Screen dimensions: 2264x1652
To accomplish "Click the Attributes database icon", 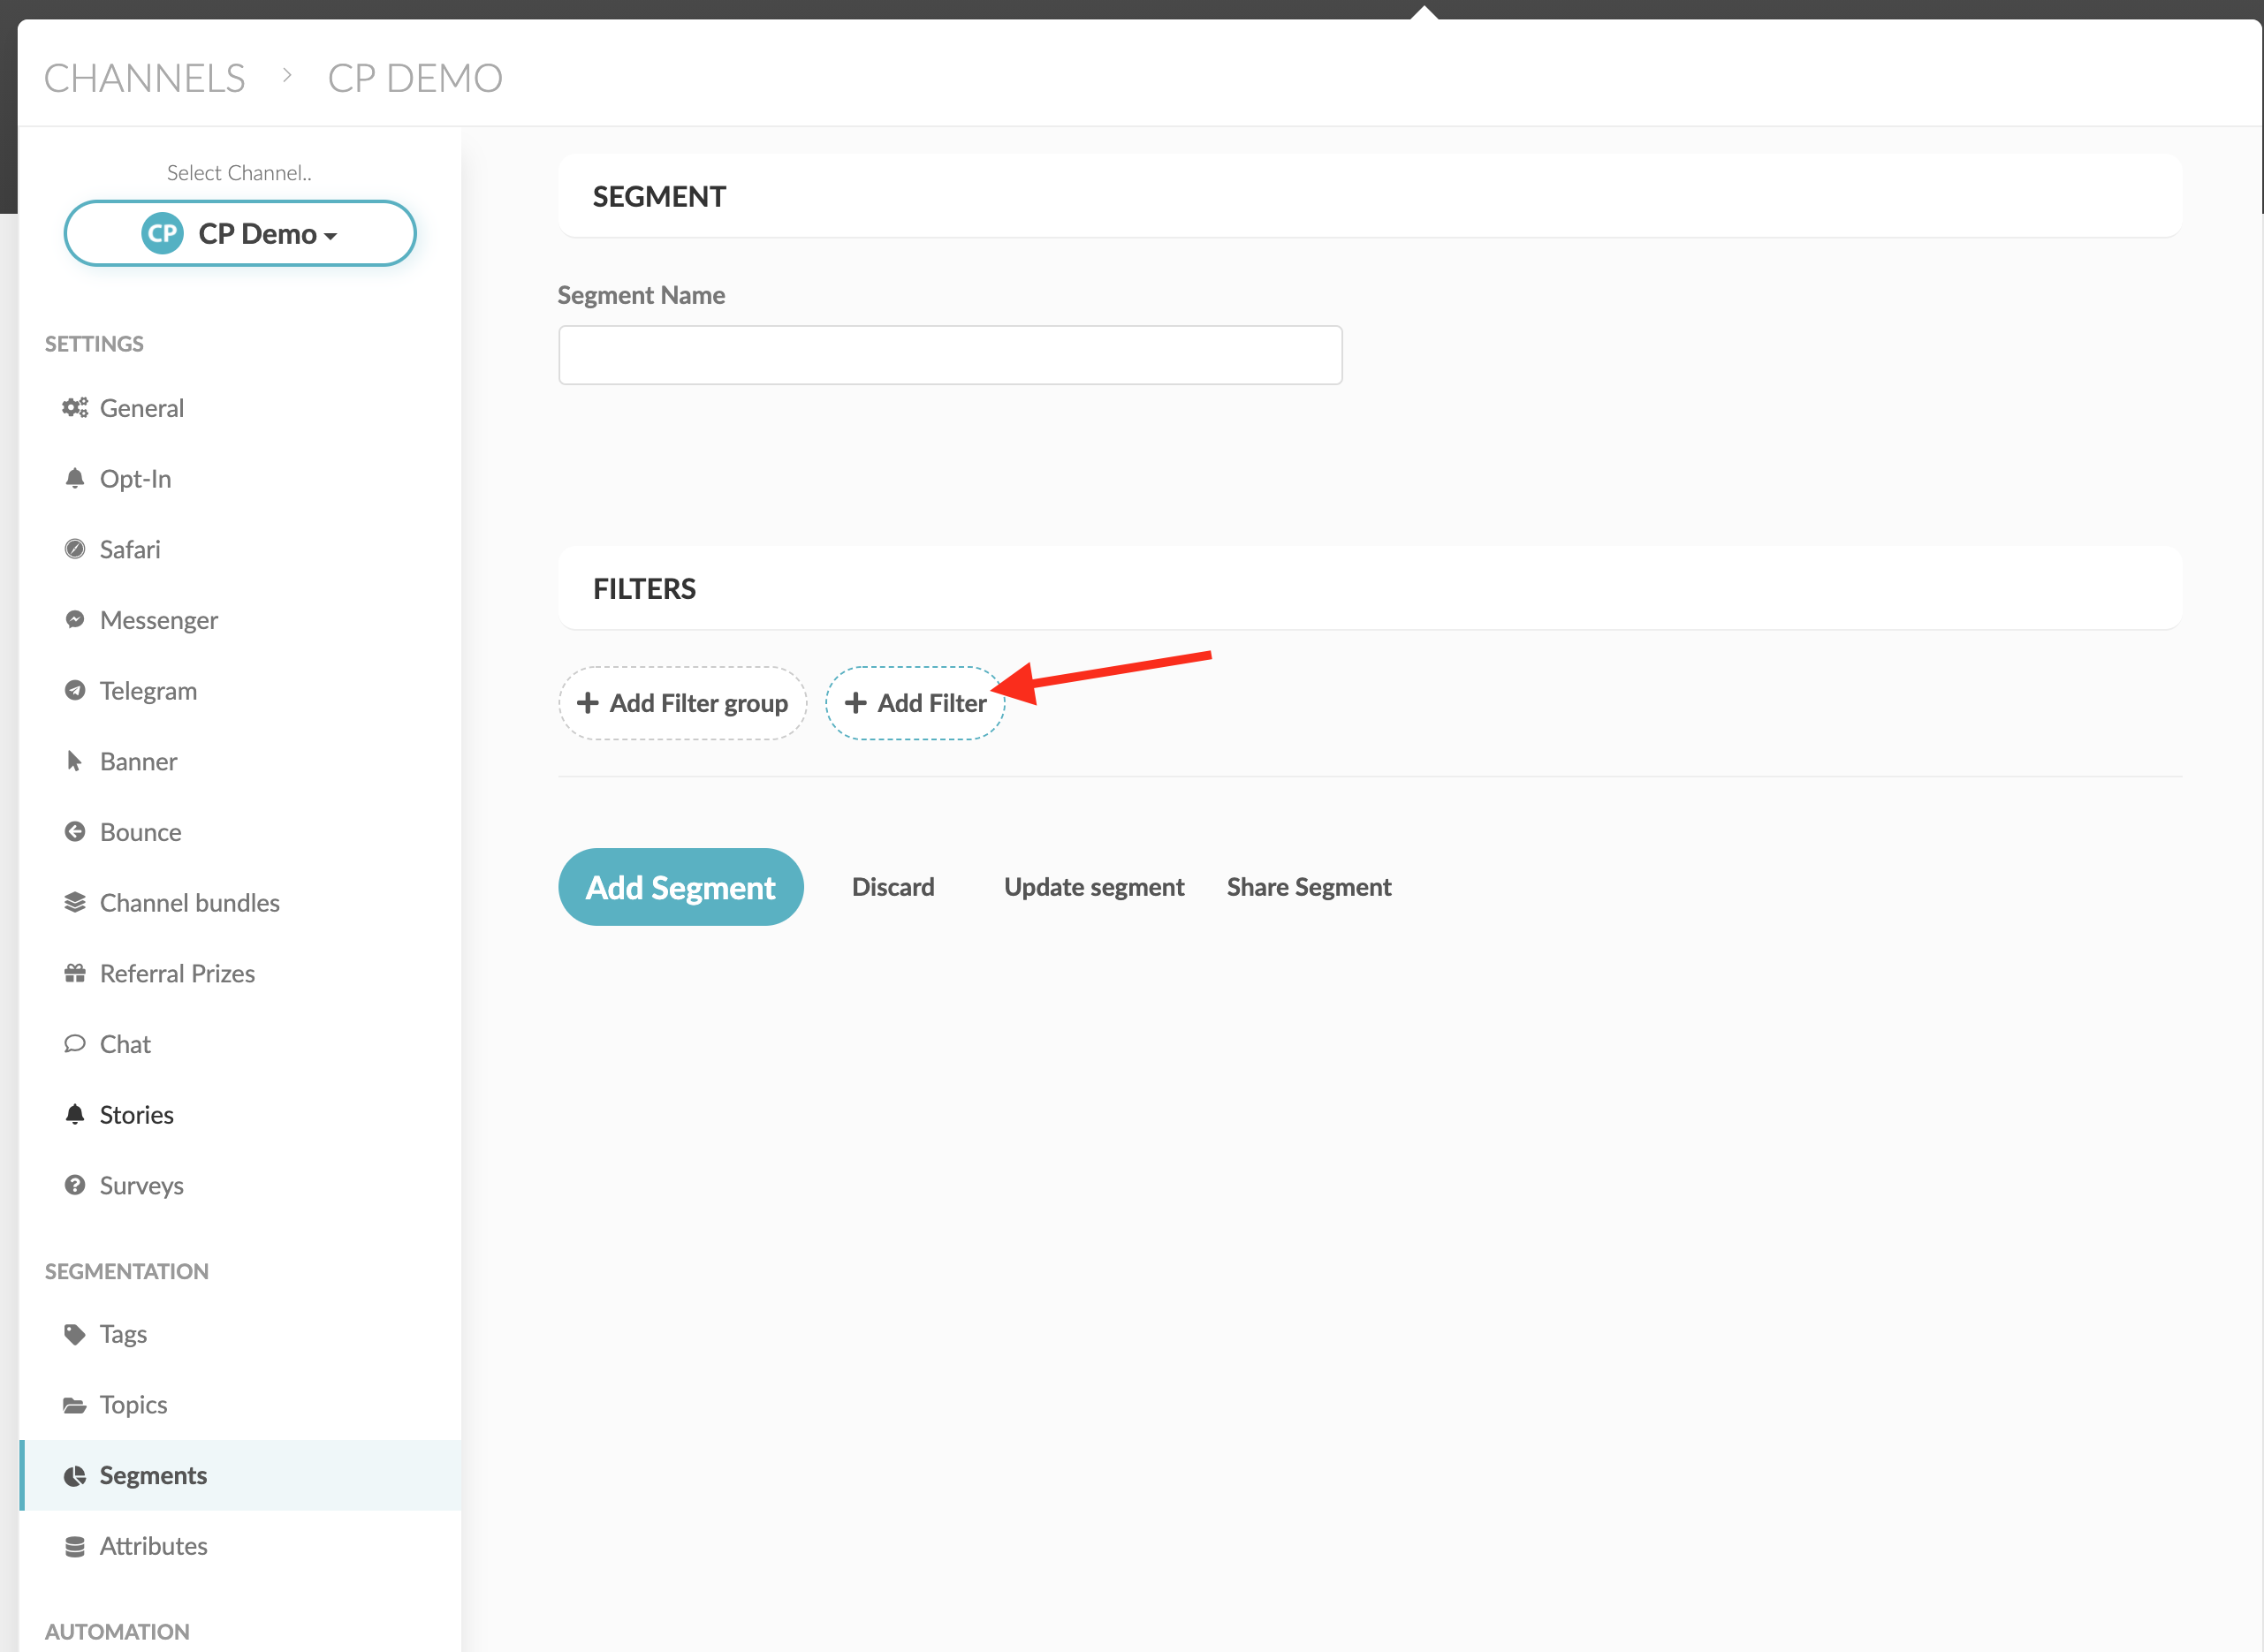I will click(75, 1546).
